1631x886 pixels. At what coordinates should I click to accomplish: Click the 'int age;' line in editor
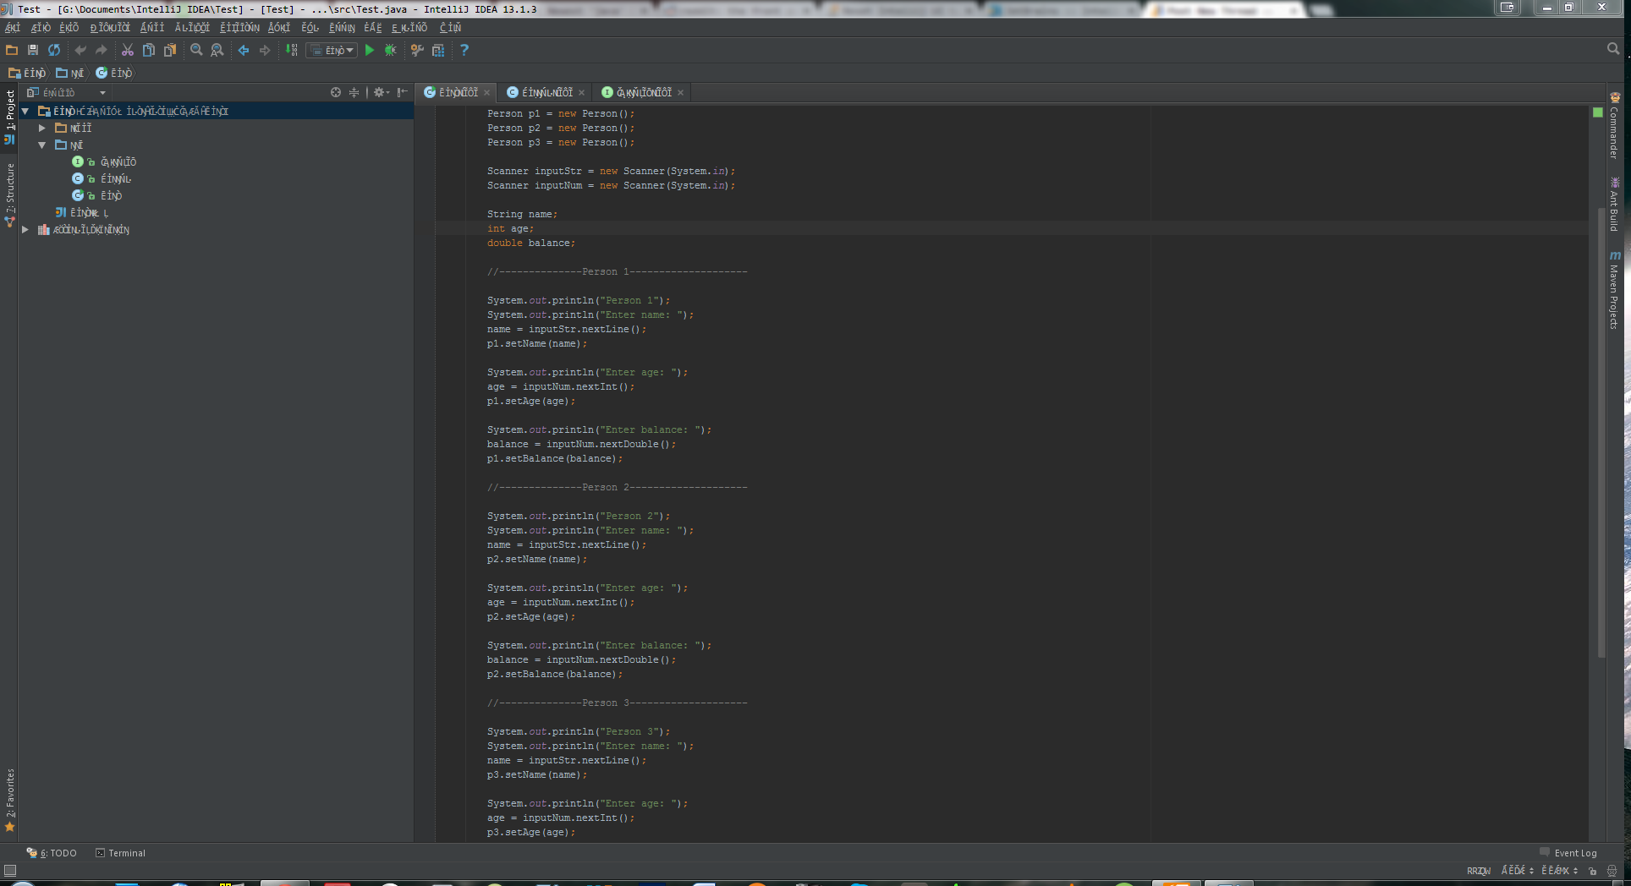click(x=510, y=229)
